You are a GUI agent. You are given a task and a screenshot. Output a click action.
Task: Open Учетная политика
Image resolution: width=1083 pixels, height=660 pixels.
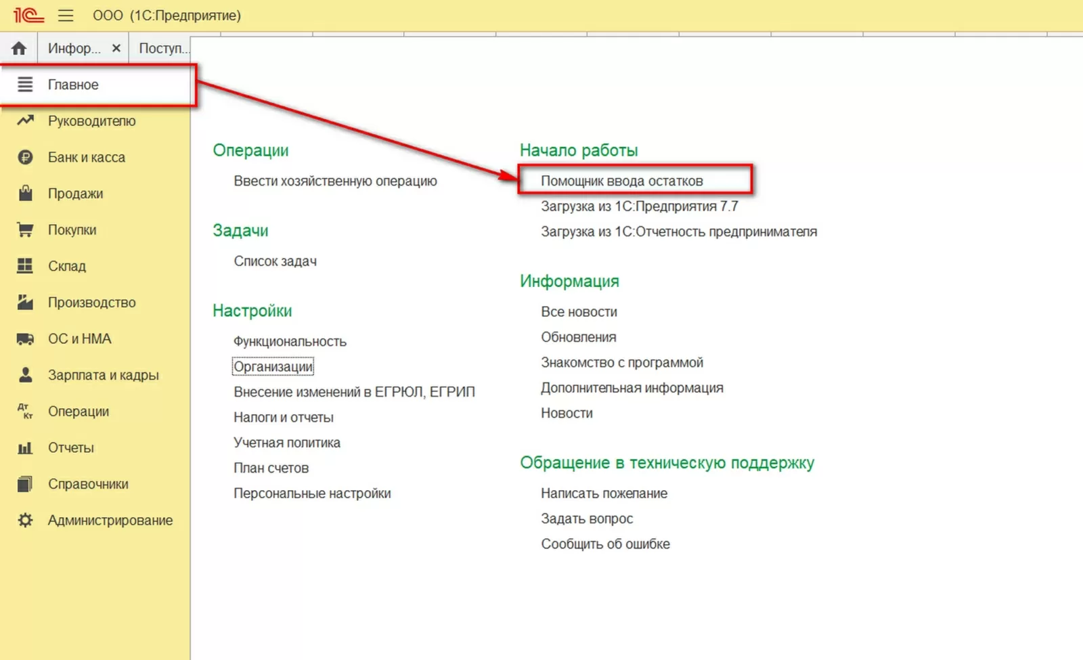click(287, 443)
